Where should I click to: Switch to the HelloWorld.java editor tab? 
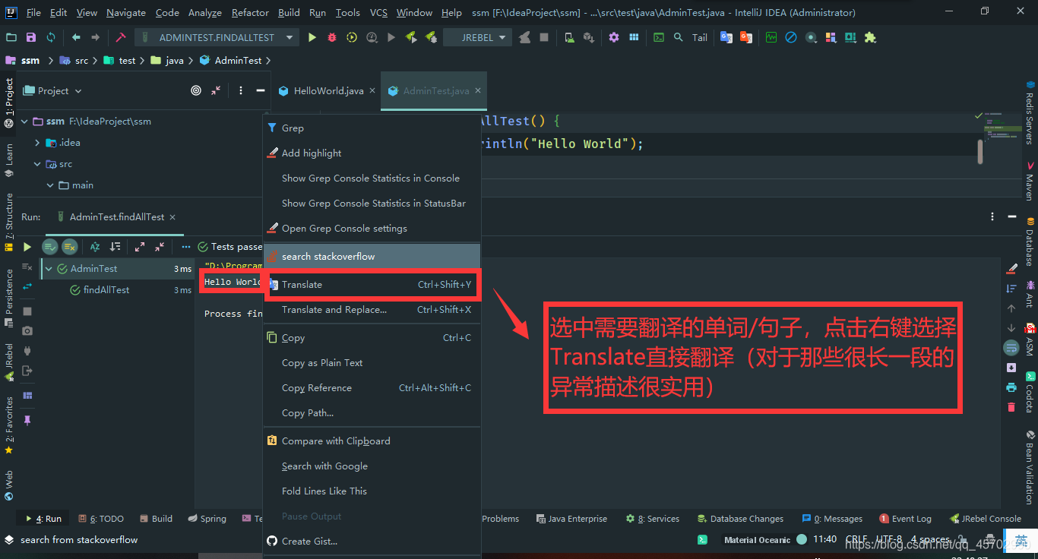pos(327,90)
